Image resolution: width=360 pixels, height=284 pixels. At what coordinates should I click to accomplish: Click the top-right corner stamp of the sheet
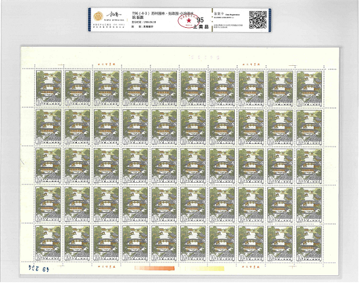point(309,88)
